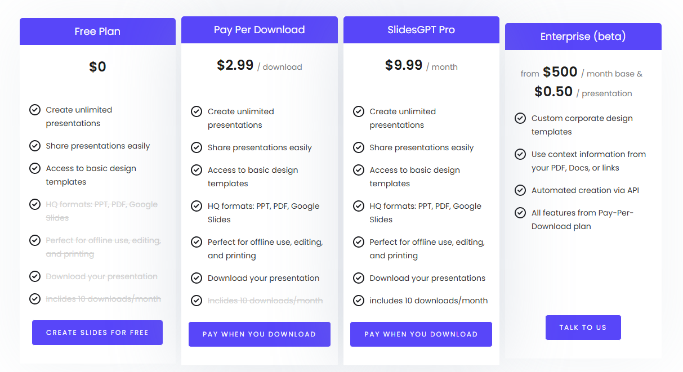Click checkmark icon beside Automated creation via API
This screenshot has width=683, height=372.
(x=520, y=190)
